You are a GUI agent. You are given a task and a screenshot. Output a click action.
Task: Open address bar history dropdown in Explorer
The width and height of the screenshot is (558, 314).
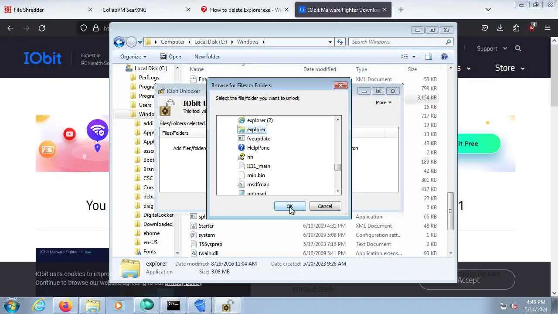330,42
